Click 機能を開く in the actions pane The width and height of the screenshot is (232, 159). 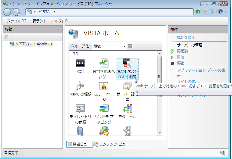pyautogui.click(x=186, y=38)
